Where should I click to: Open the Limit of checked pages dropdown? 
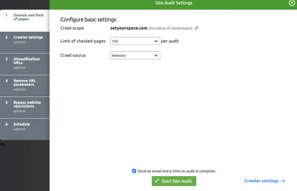point(135,41)
